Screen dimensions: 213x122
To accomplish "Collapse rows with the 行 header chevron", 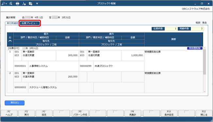I will (10, 41).
